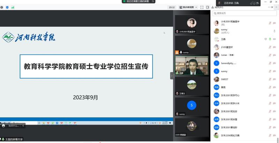Open the meeting info icon

(2, 7)
